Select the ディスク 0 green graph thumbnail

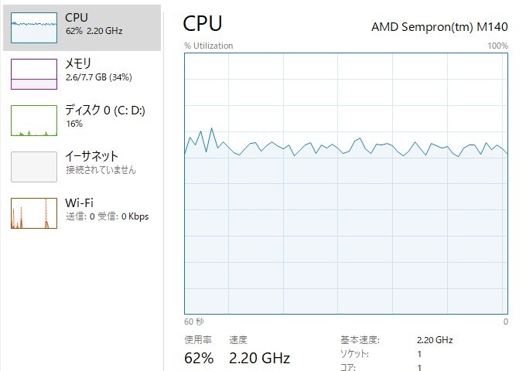(x=34, y=121)
